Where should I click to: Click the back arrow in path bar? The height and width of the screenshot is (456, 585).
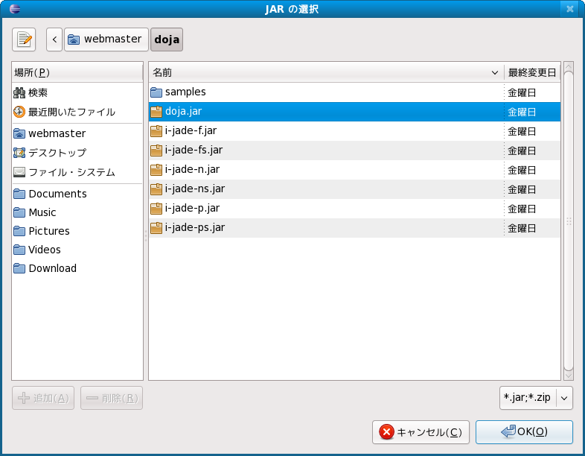click(x=54, y=39)
